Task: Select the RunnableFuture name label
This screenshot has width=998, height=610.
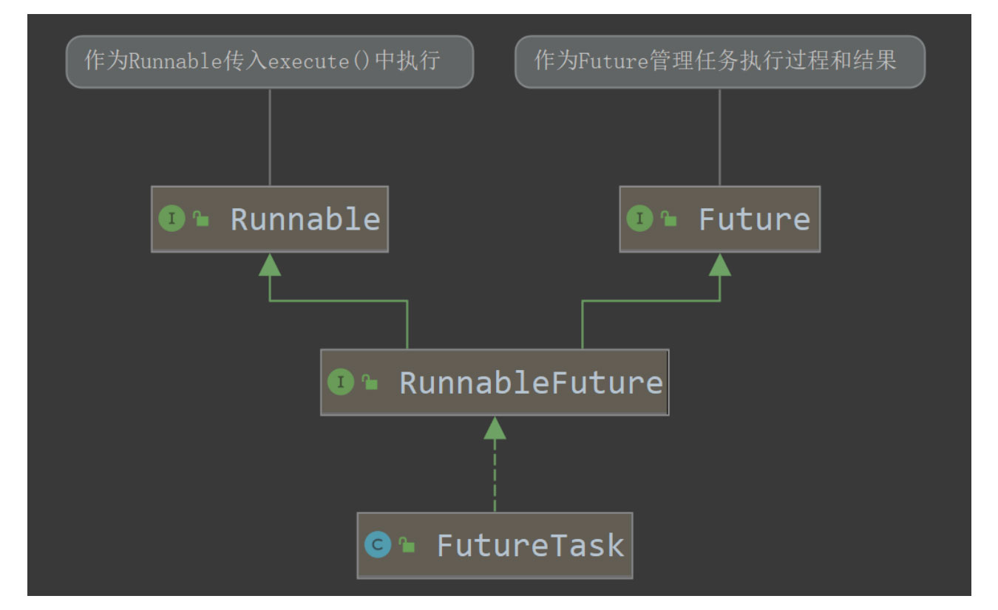Action: (531, 383)
